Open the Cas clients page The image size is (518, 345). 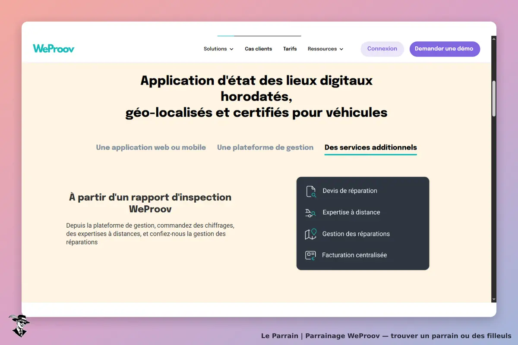[259, 49]
